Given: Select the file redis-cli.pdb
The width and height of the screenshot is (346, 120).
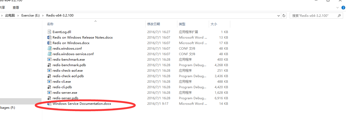Looking at the screenshot, I should pyautogui.click(x=62, y=87).
